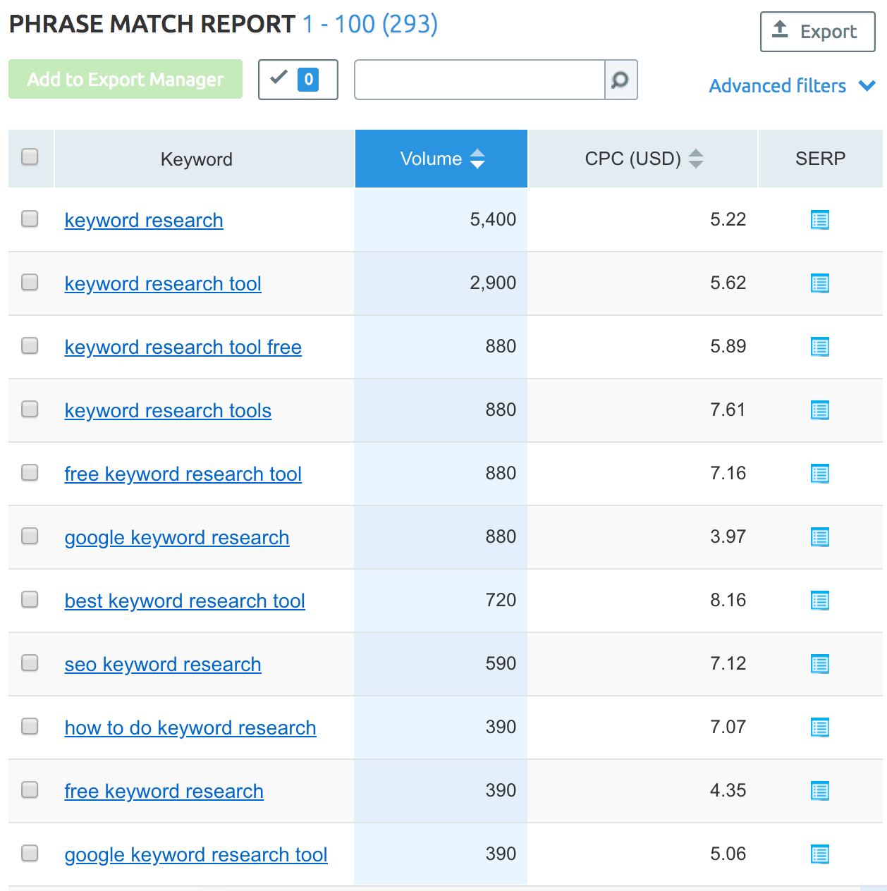887x891 pixels.
Task: Tick the google keyword research checkbox
Action: (30, 536)
